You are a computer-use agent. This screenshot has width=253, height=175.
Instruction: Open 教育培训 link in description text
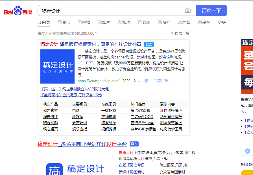pyautogui.click(x=166, y=57)
